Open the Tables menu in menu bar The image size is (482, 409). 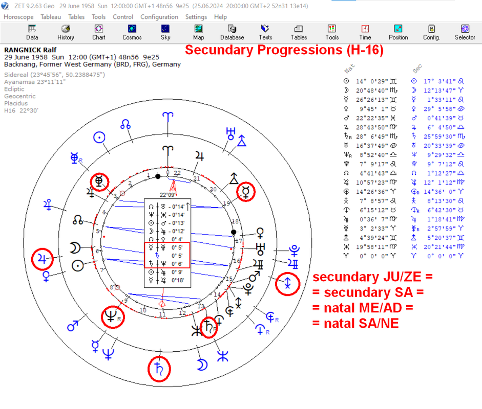pyautogui.click(x=76, y=17)
